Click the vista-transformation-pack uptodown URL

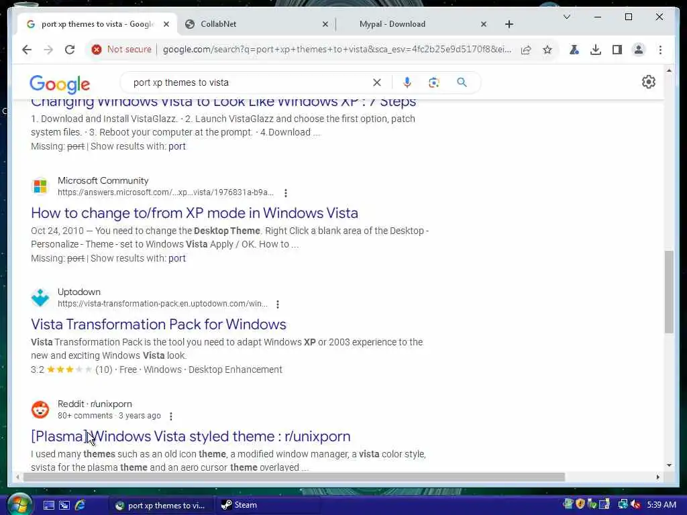(162, 304)
